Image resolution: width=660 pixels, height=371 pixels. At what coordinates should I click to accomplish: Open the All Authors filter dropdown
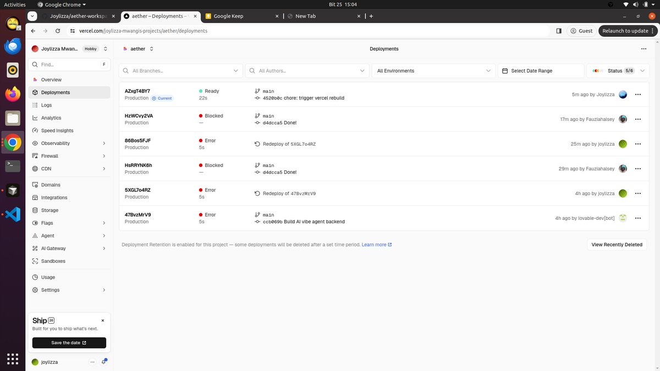coord(307,71)
